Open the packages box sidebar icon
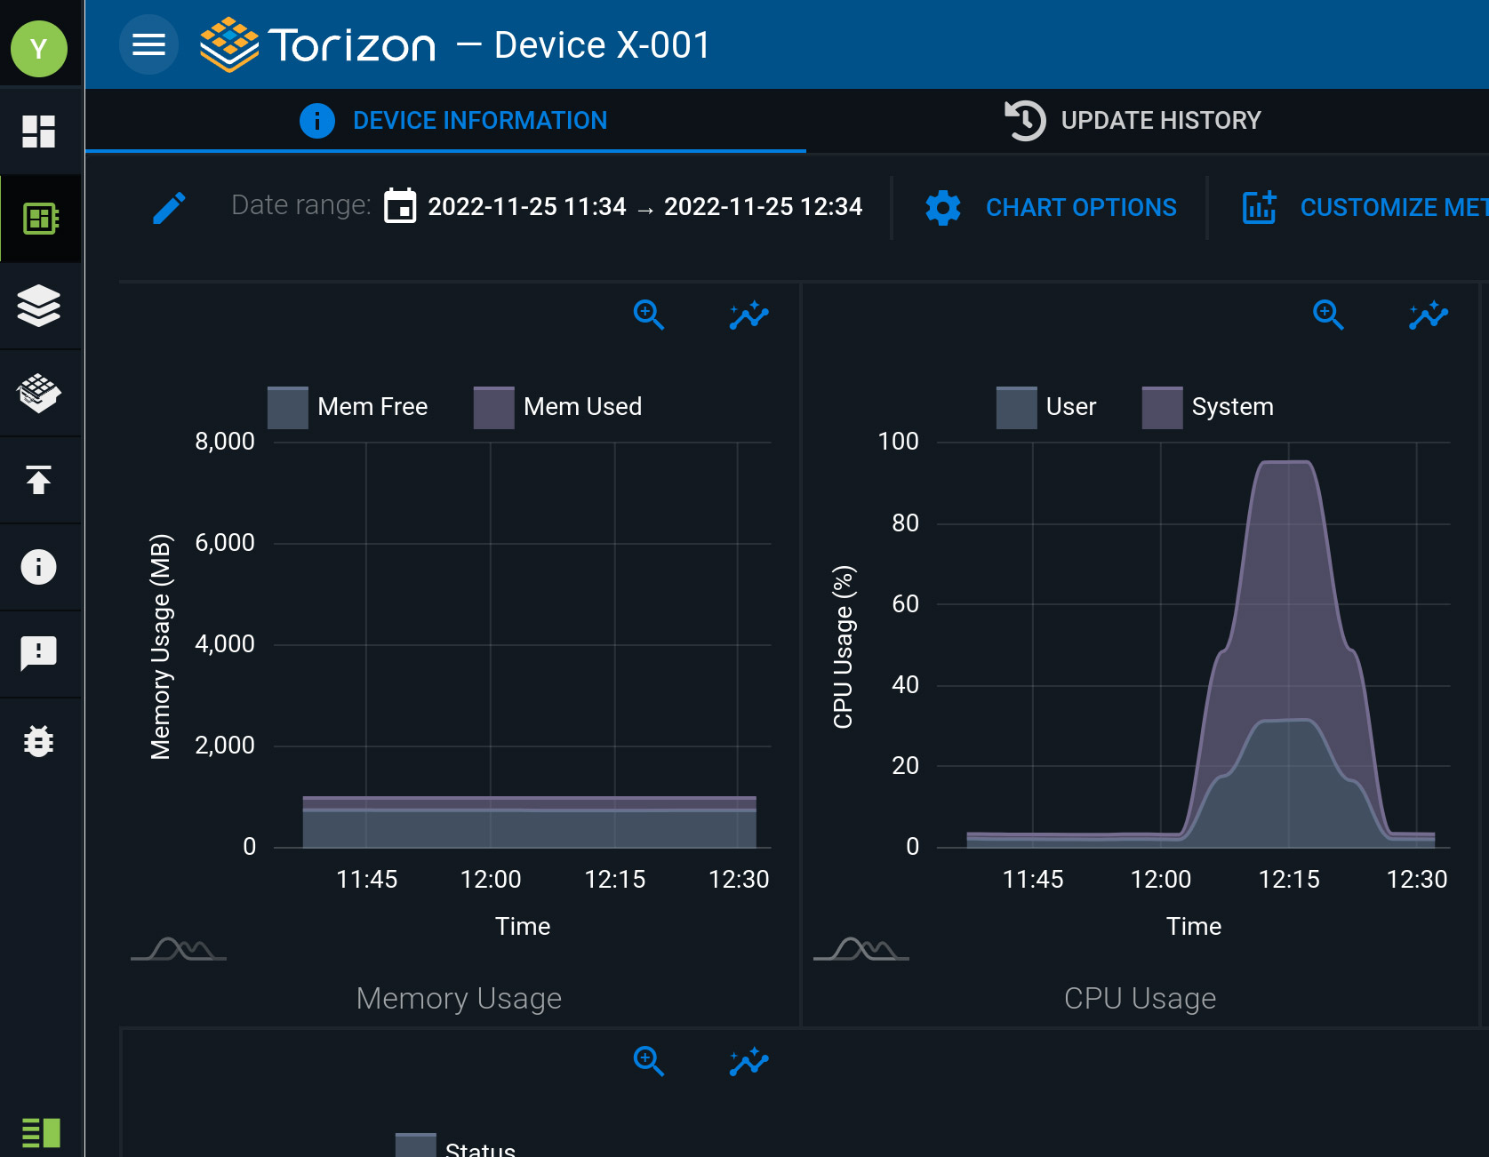The height and width of the screenshot is (1157, 1489). click(39, 393)
